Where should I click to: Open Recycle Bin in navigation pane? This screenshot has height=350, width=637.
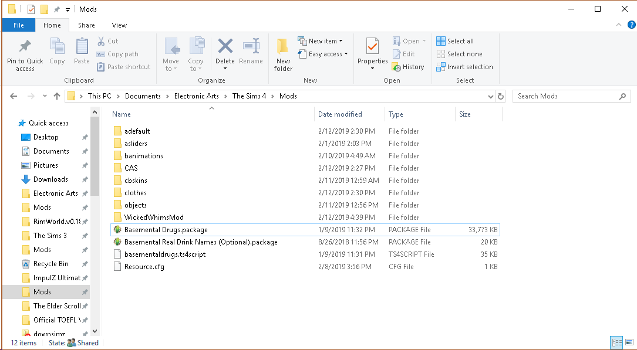50,264
